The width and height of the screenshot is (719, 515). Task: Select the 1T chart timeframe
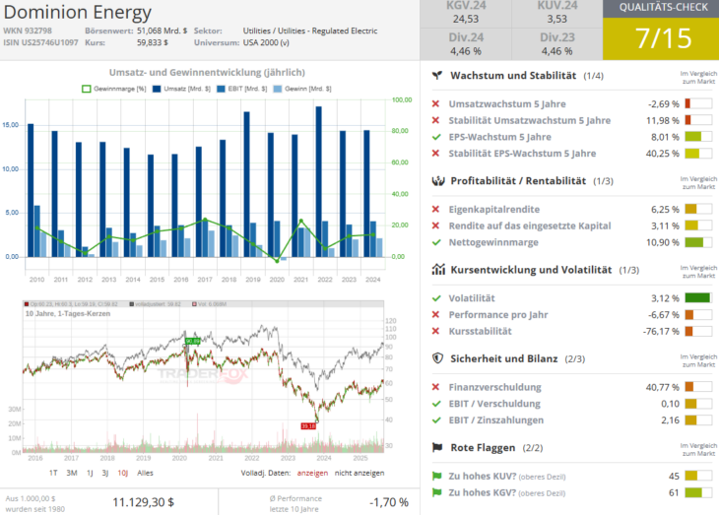coord(53,473)
